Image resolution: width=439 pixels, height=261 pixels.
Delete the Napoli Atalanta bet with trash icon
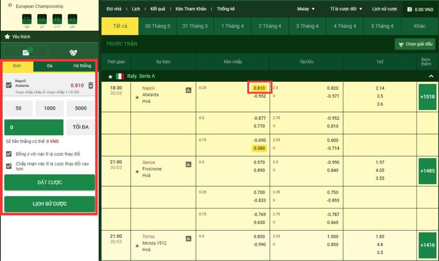[91, 86]
